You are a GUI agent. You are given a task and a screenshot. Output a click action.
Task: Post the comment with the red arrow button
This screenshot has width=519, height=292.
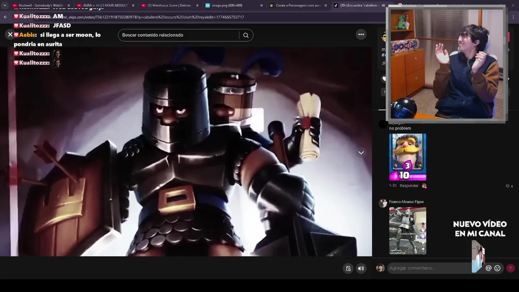point(510,268)
